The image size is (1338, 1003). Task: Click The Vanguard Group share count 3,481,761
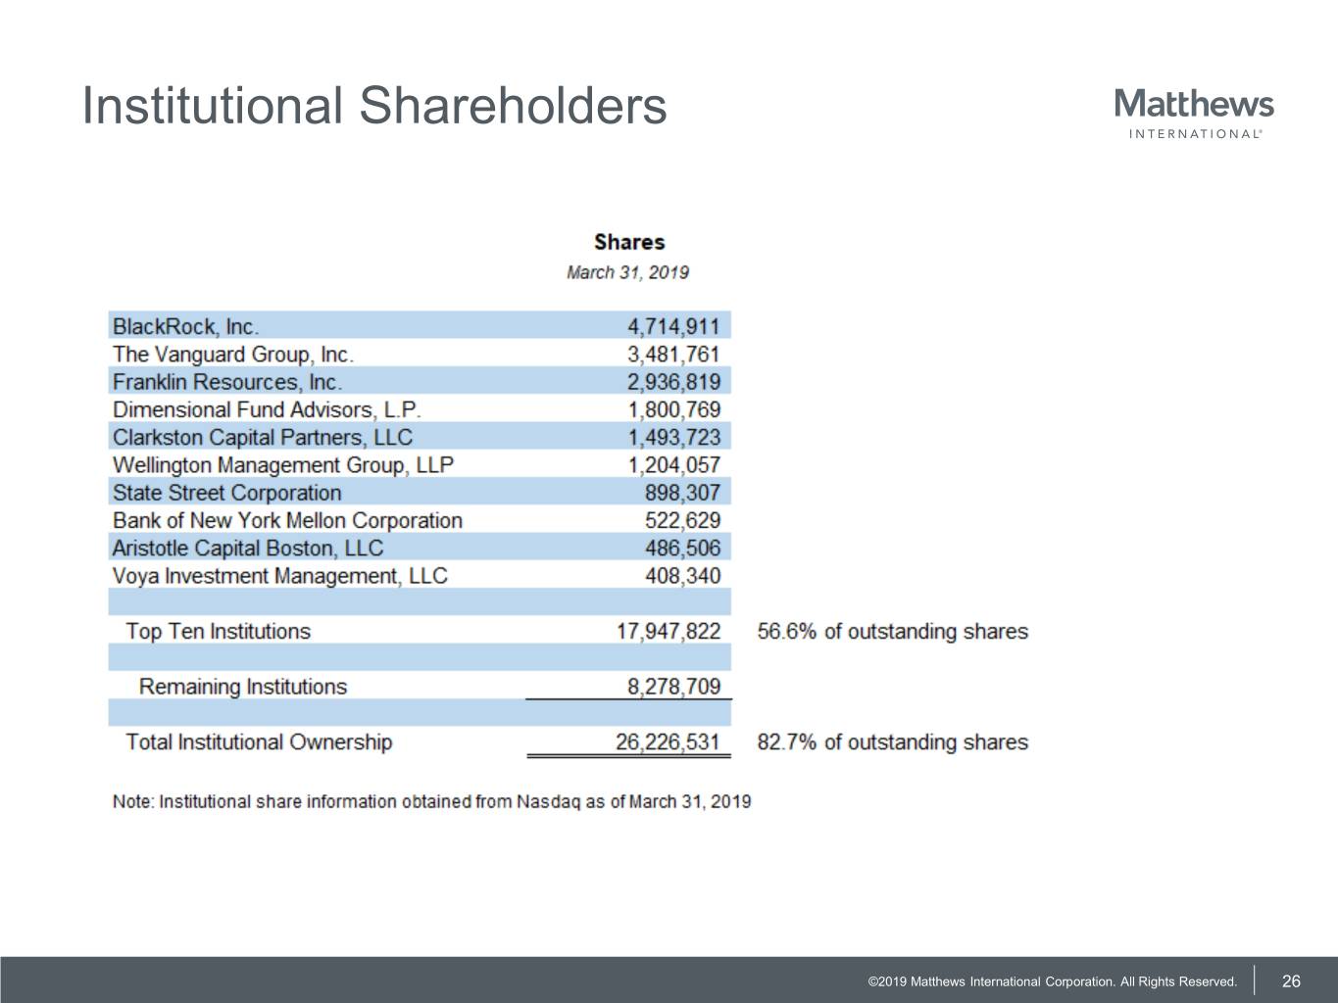pos(673,354)
